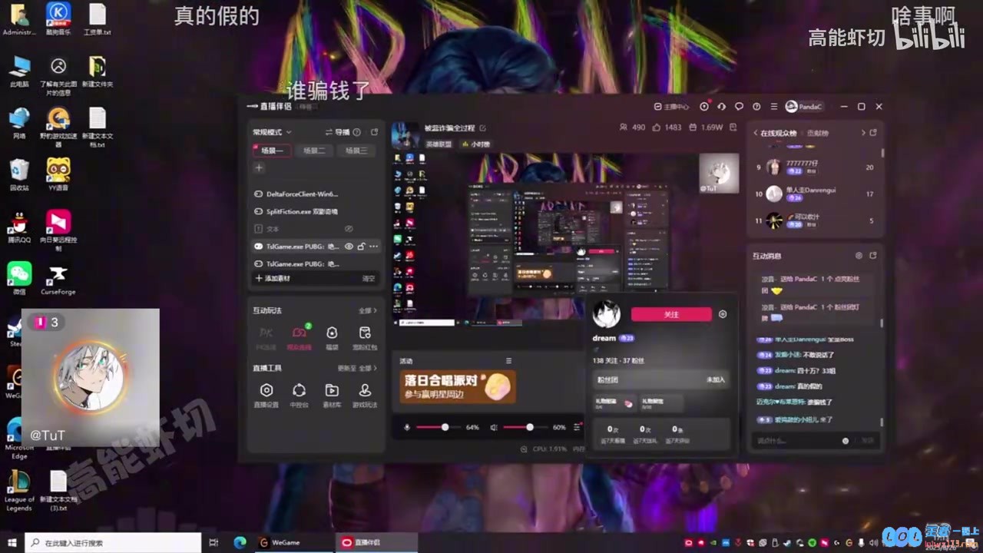983x553 pixels.
Task: Open more options for TslGame.exe source
Action: point(374,247)
